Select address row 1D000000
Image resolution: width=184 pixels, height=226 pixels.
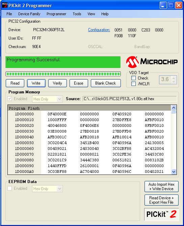[24, 114]
